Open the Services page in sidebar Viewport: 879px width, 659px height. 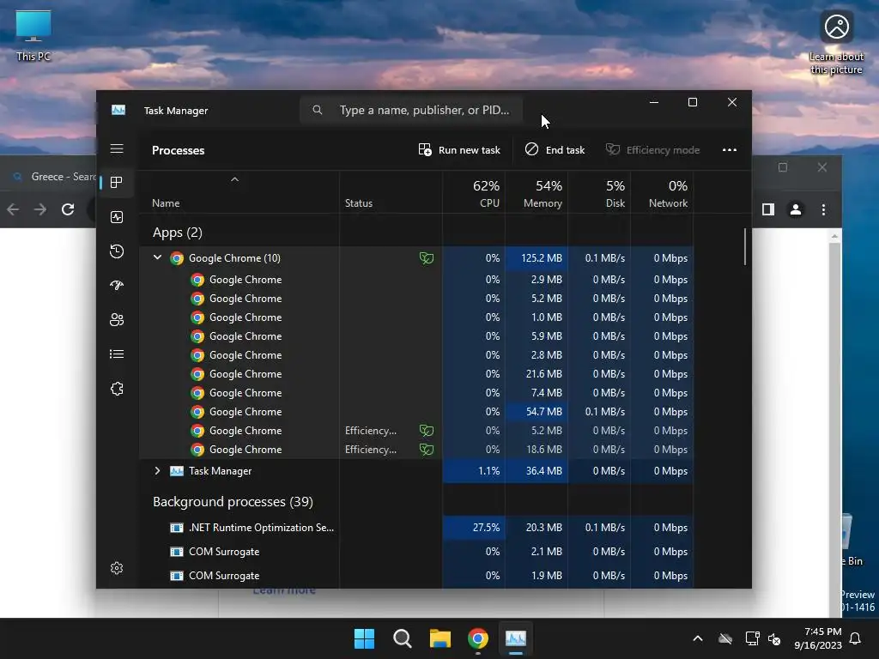pos(117,389)
